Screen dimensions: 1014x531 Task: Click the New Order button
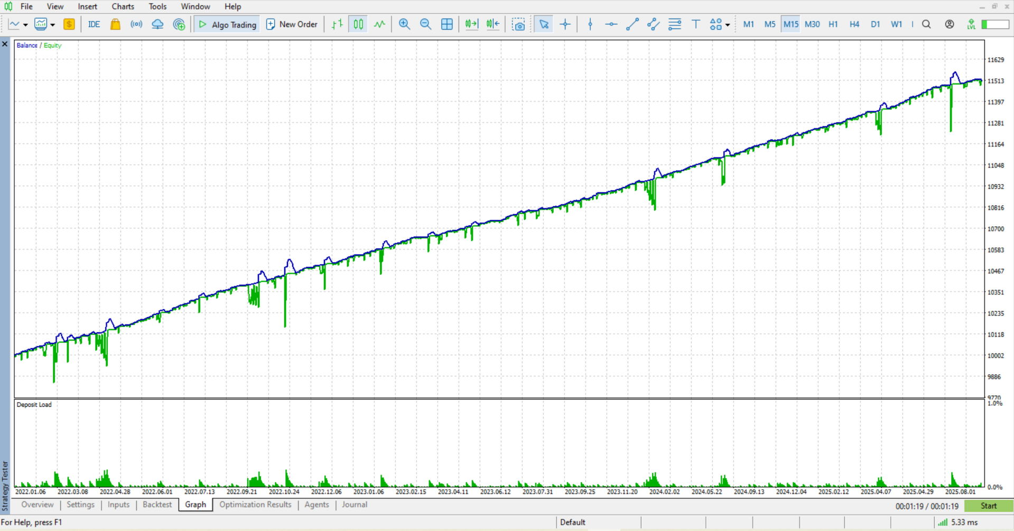coord(292,24)
